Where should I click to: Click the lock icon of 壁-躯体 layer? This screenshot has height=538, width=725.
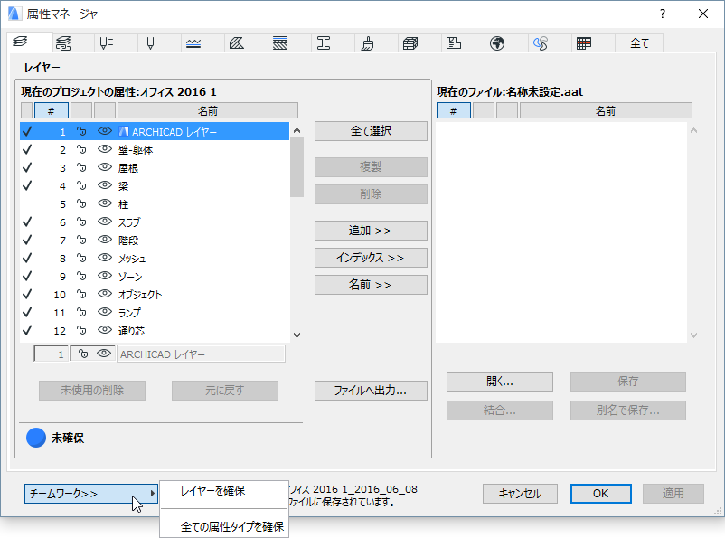tap(82, 149)
